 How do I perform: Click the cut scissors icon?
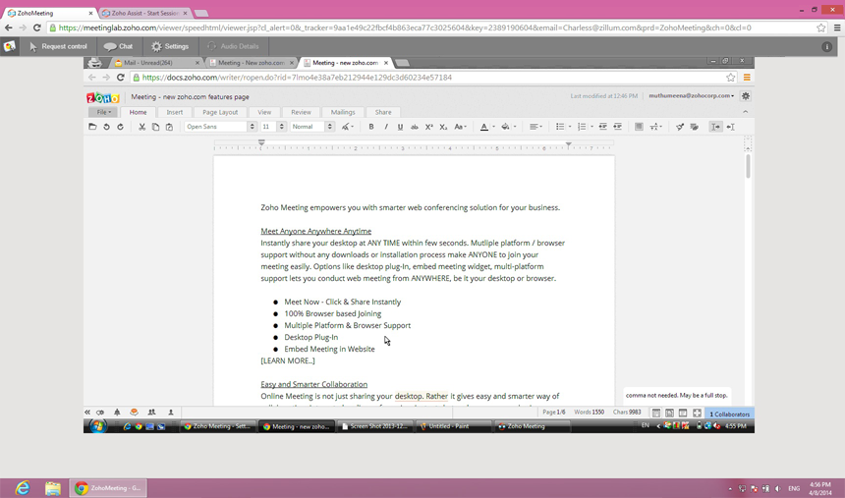[141, 127]
